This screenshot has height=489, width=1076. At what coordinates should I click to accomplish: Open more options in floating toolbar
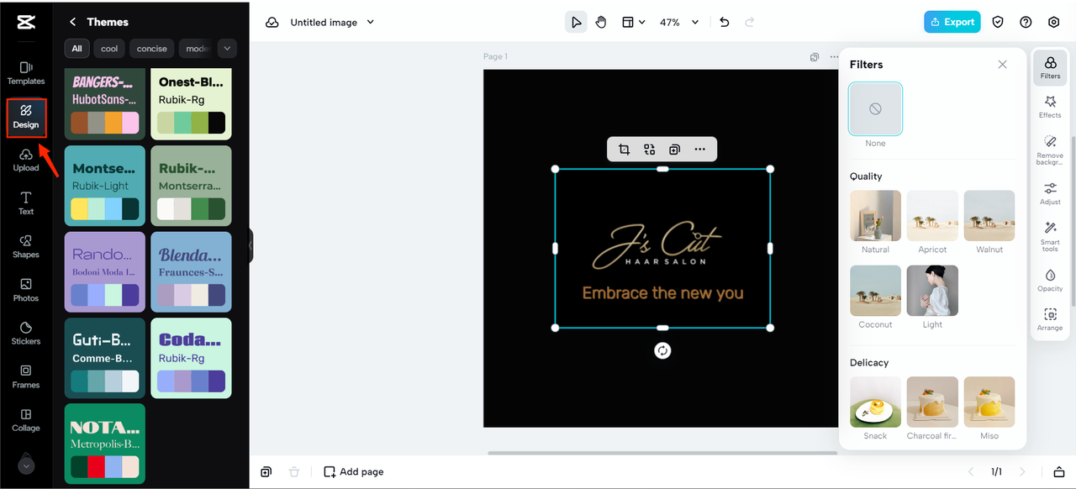pos(699,150)
